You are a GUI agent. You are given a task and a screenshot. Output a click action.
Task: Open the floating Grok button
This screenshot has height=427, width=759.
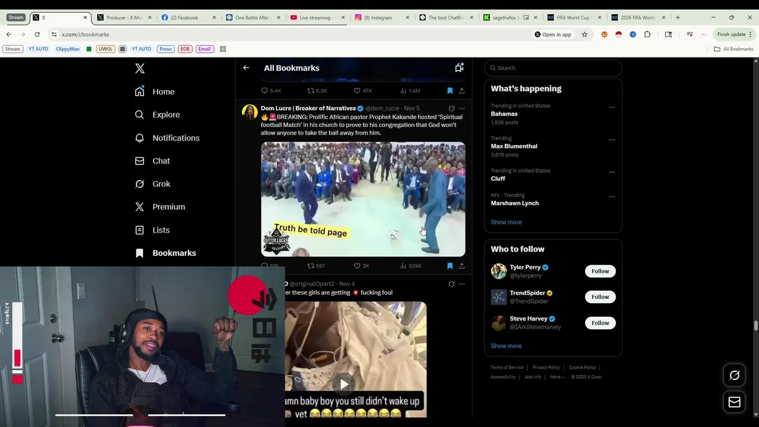[x=734, y=375]
